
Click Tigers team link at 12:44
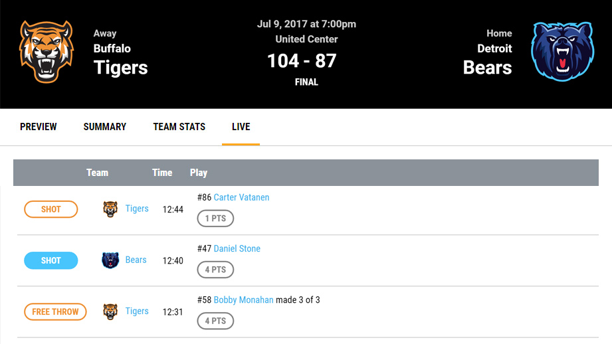(x=137, y=209)
